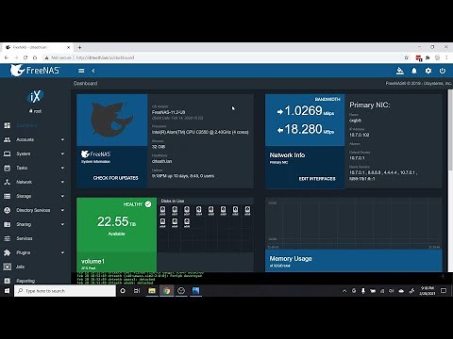Open Chrome three-dot menu
Viewport: 453px width, 339px height.
pos(446,57)
